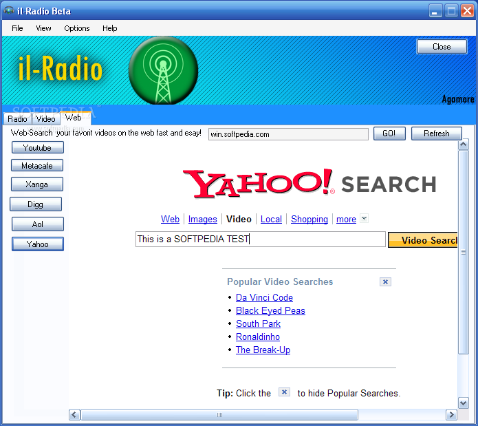Click the vertical scrollbar up arrow
Viewport: 478px width, 426px height.
click(x=464, y=145)
